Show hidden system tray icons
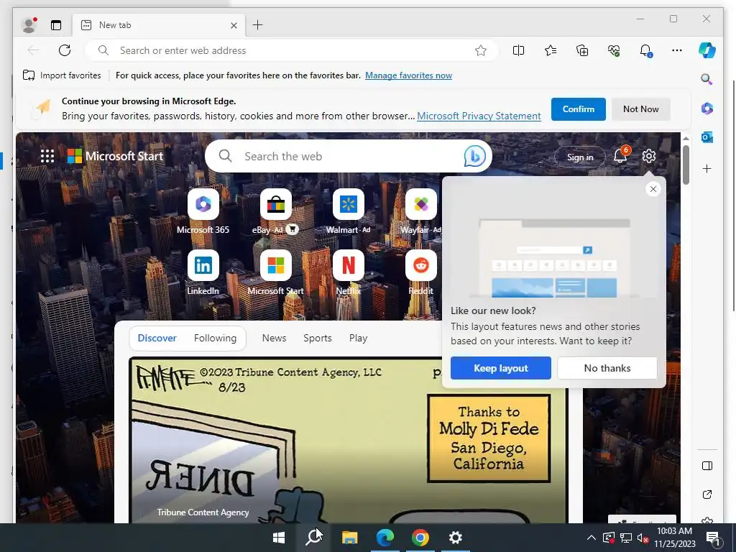 pos(592,538)
